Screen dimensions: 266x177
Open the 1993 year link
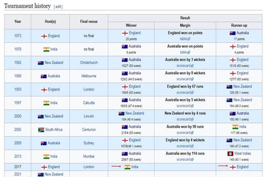coord(18,89)
